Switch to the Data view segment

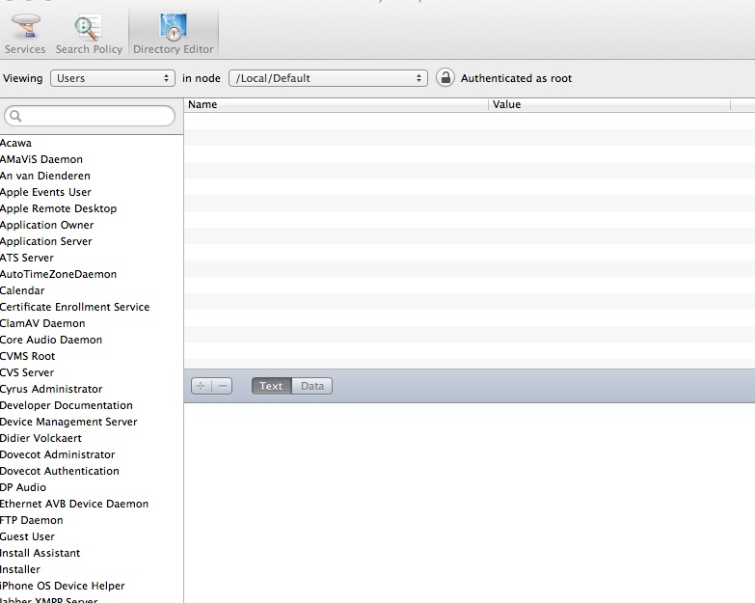click(312, 386)
